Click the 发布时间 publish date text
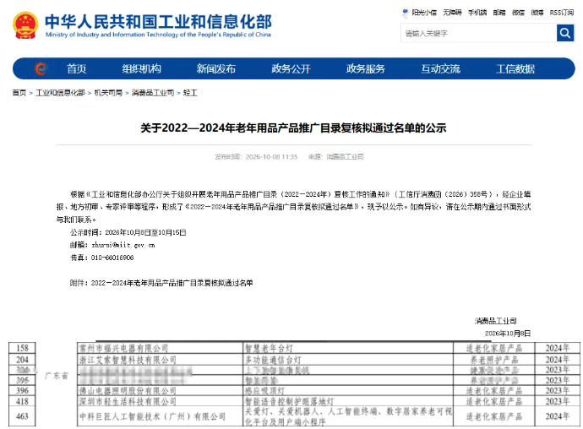583x429 pixels. [x=256, y=157]
